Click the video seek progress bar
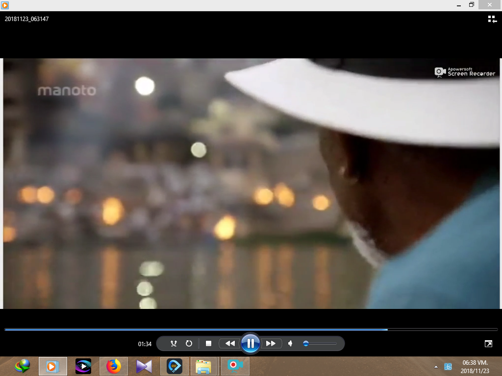 tap(251, 329)
